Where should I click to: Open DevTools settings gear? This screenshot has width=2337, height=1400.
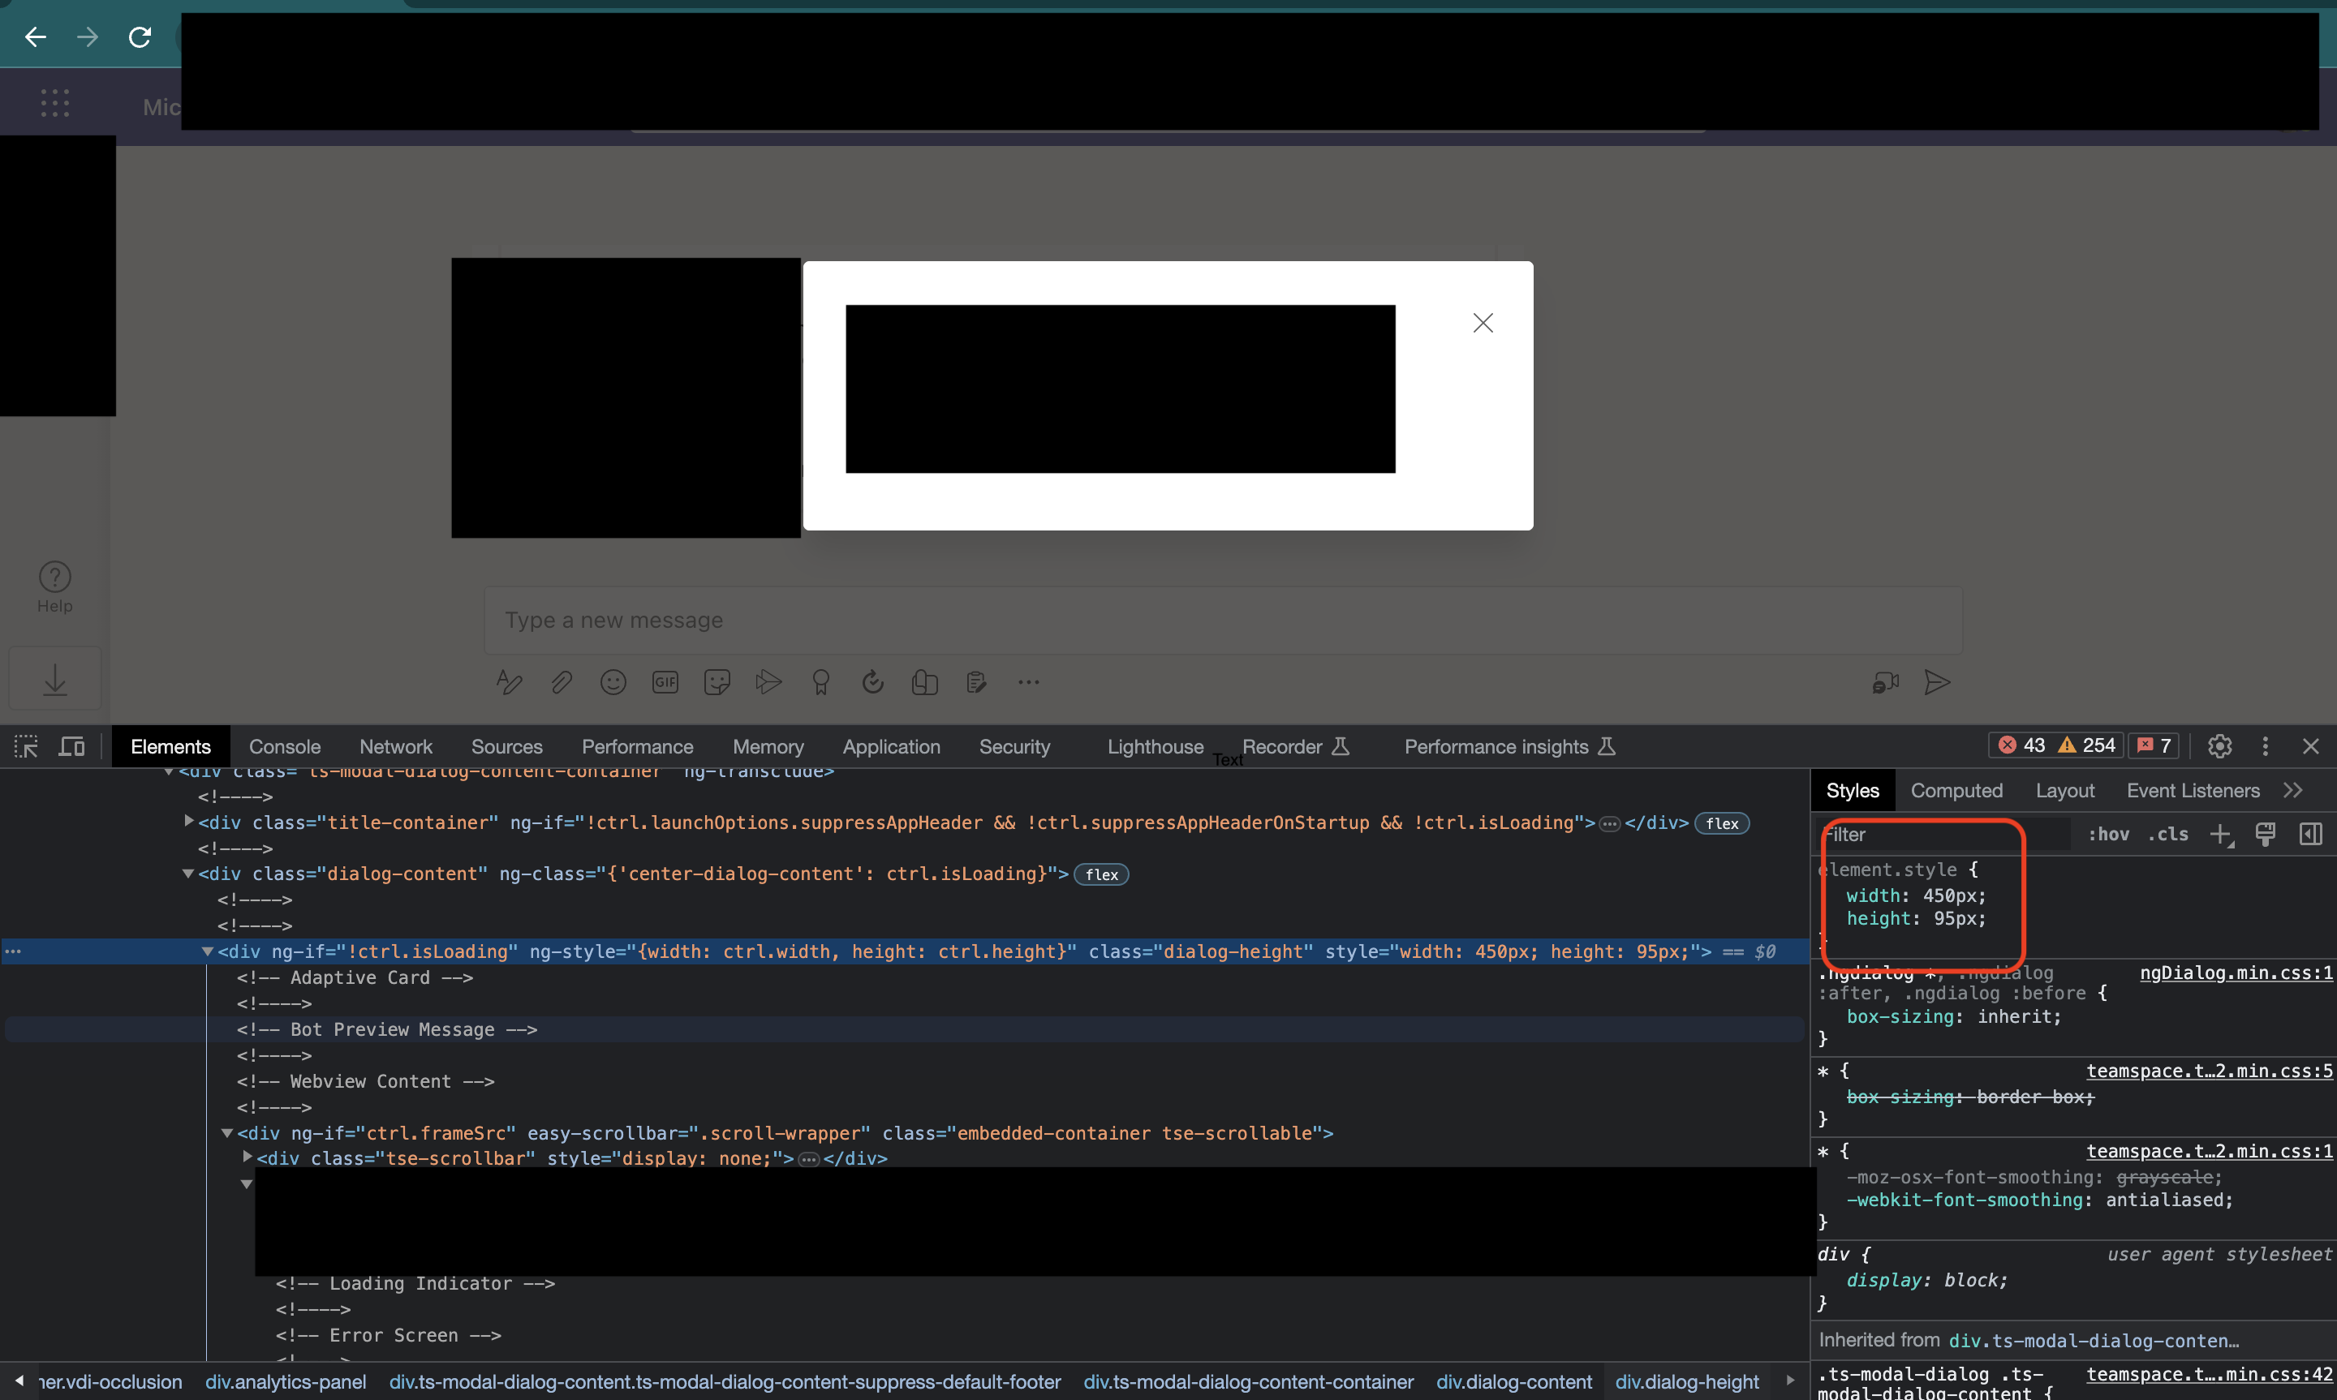(x=2219, y=745)
